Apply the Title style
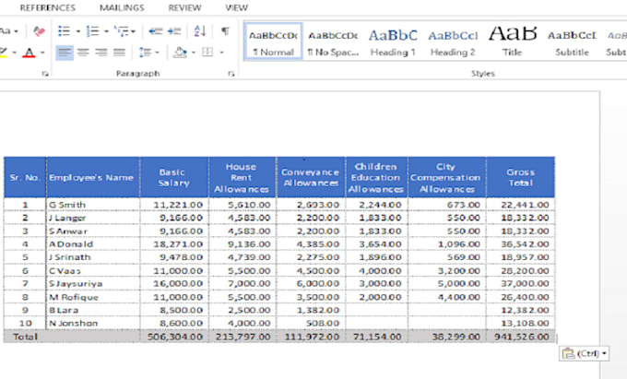The image size is (627, 379). (x=512, y=42)
